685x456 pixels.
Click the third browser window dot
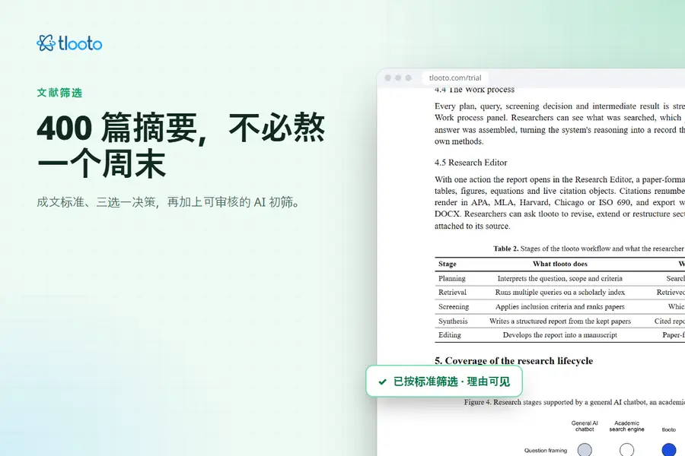pos(409,78)
